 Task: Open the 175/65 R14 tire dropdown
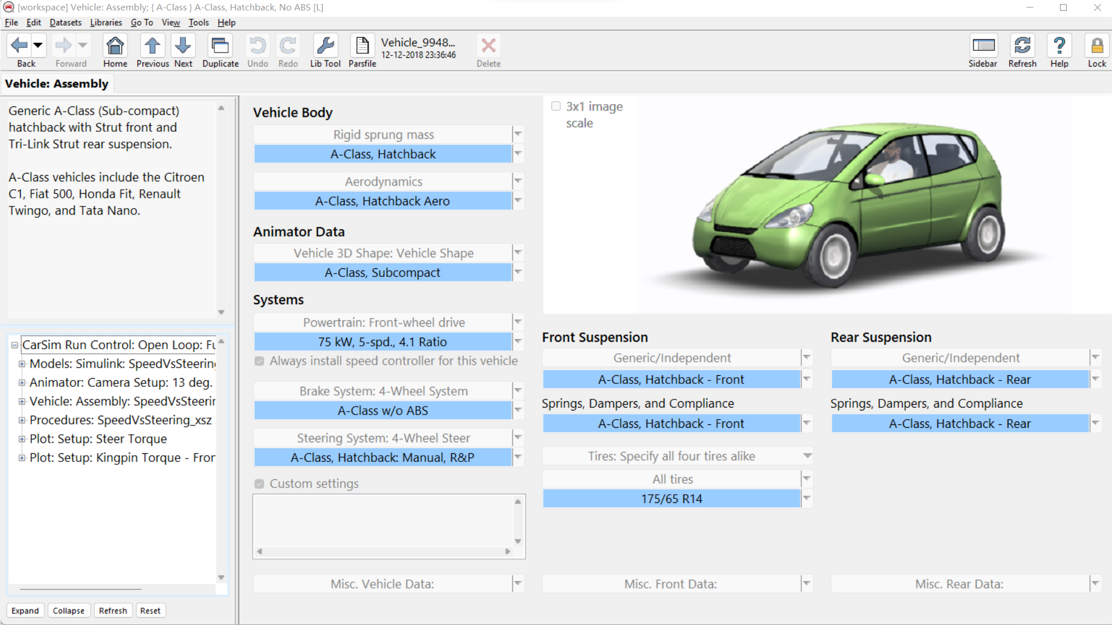click(x=806, y=498)
